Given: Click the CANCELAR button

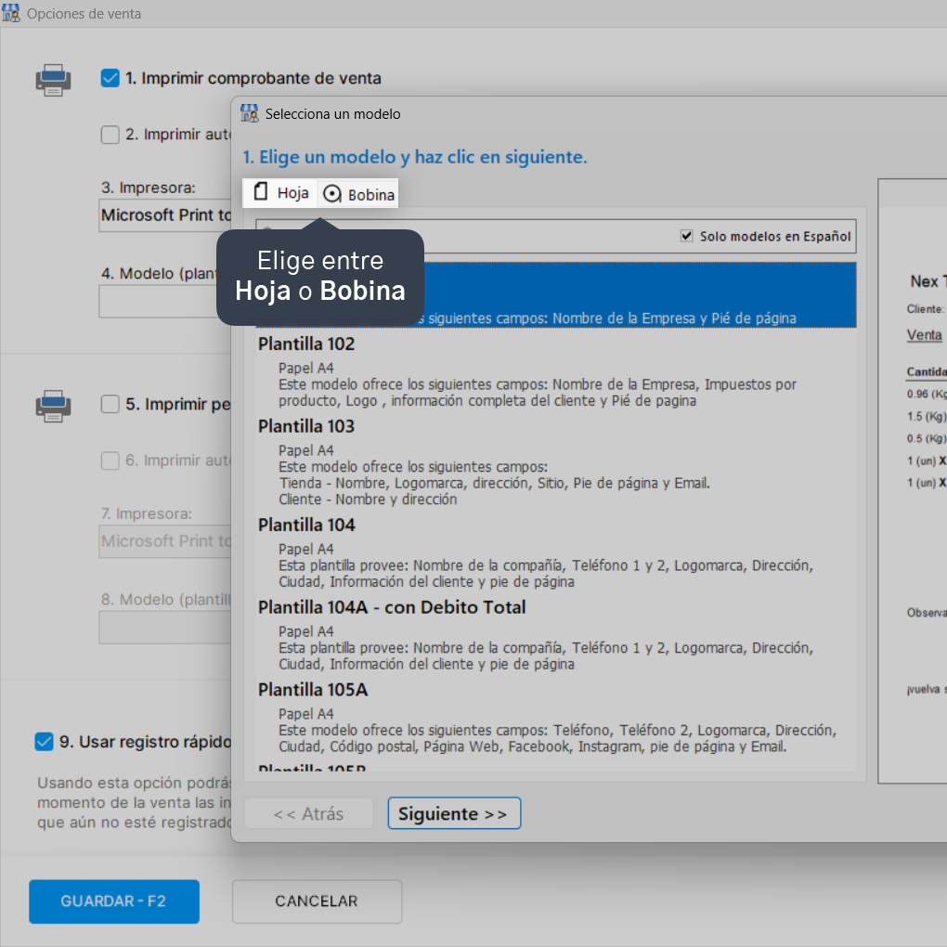Looking at the screenshot, I should click(x=318, y=902).
